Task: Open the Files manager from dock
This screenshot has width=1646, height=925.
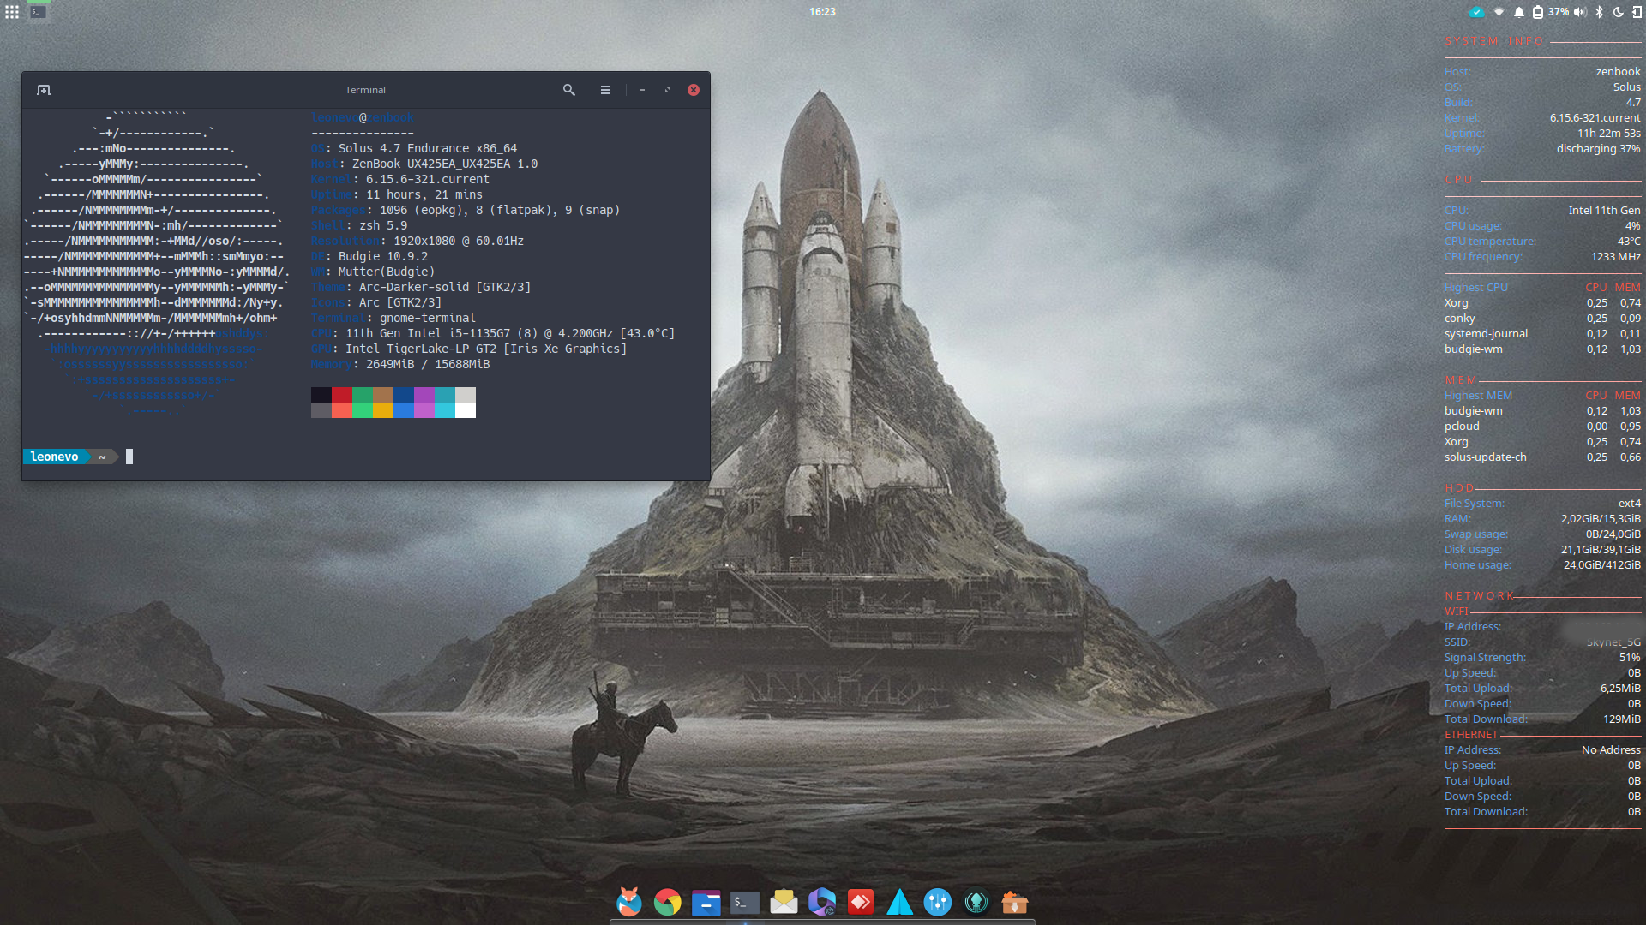Action: pyautogui.click(x=706, y=902)
